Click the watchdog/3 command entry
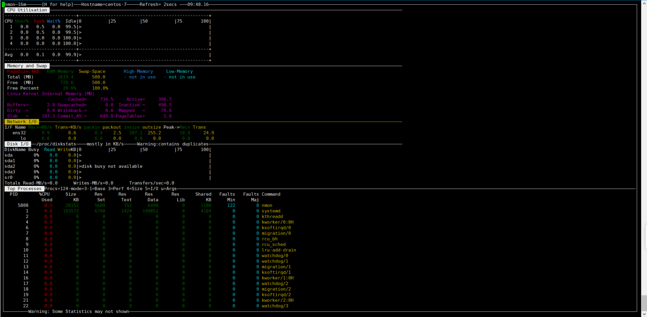Image resolution: width=647 pixels, height=317 pixels. [x=275, y=306]
